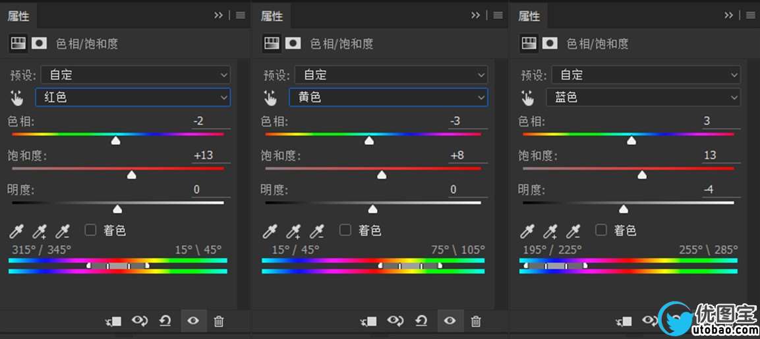Open panel menu of third 属性 panel
Viewport: 760px width, 339px height.
tap(751, 16)
